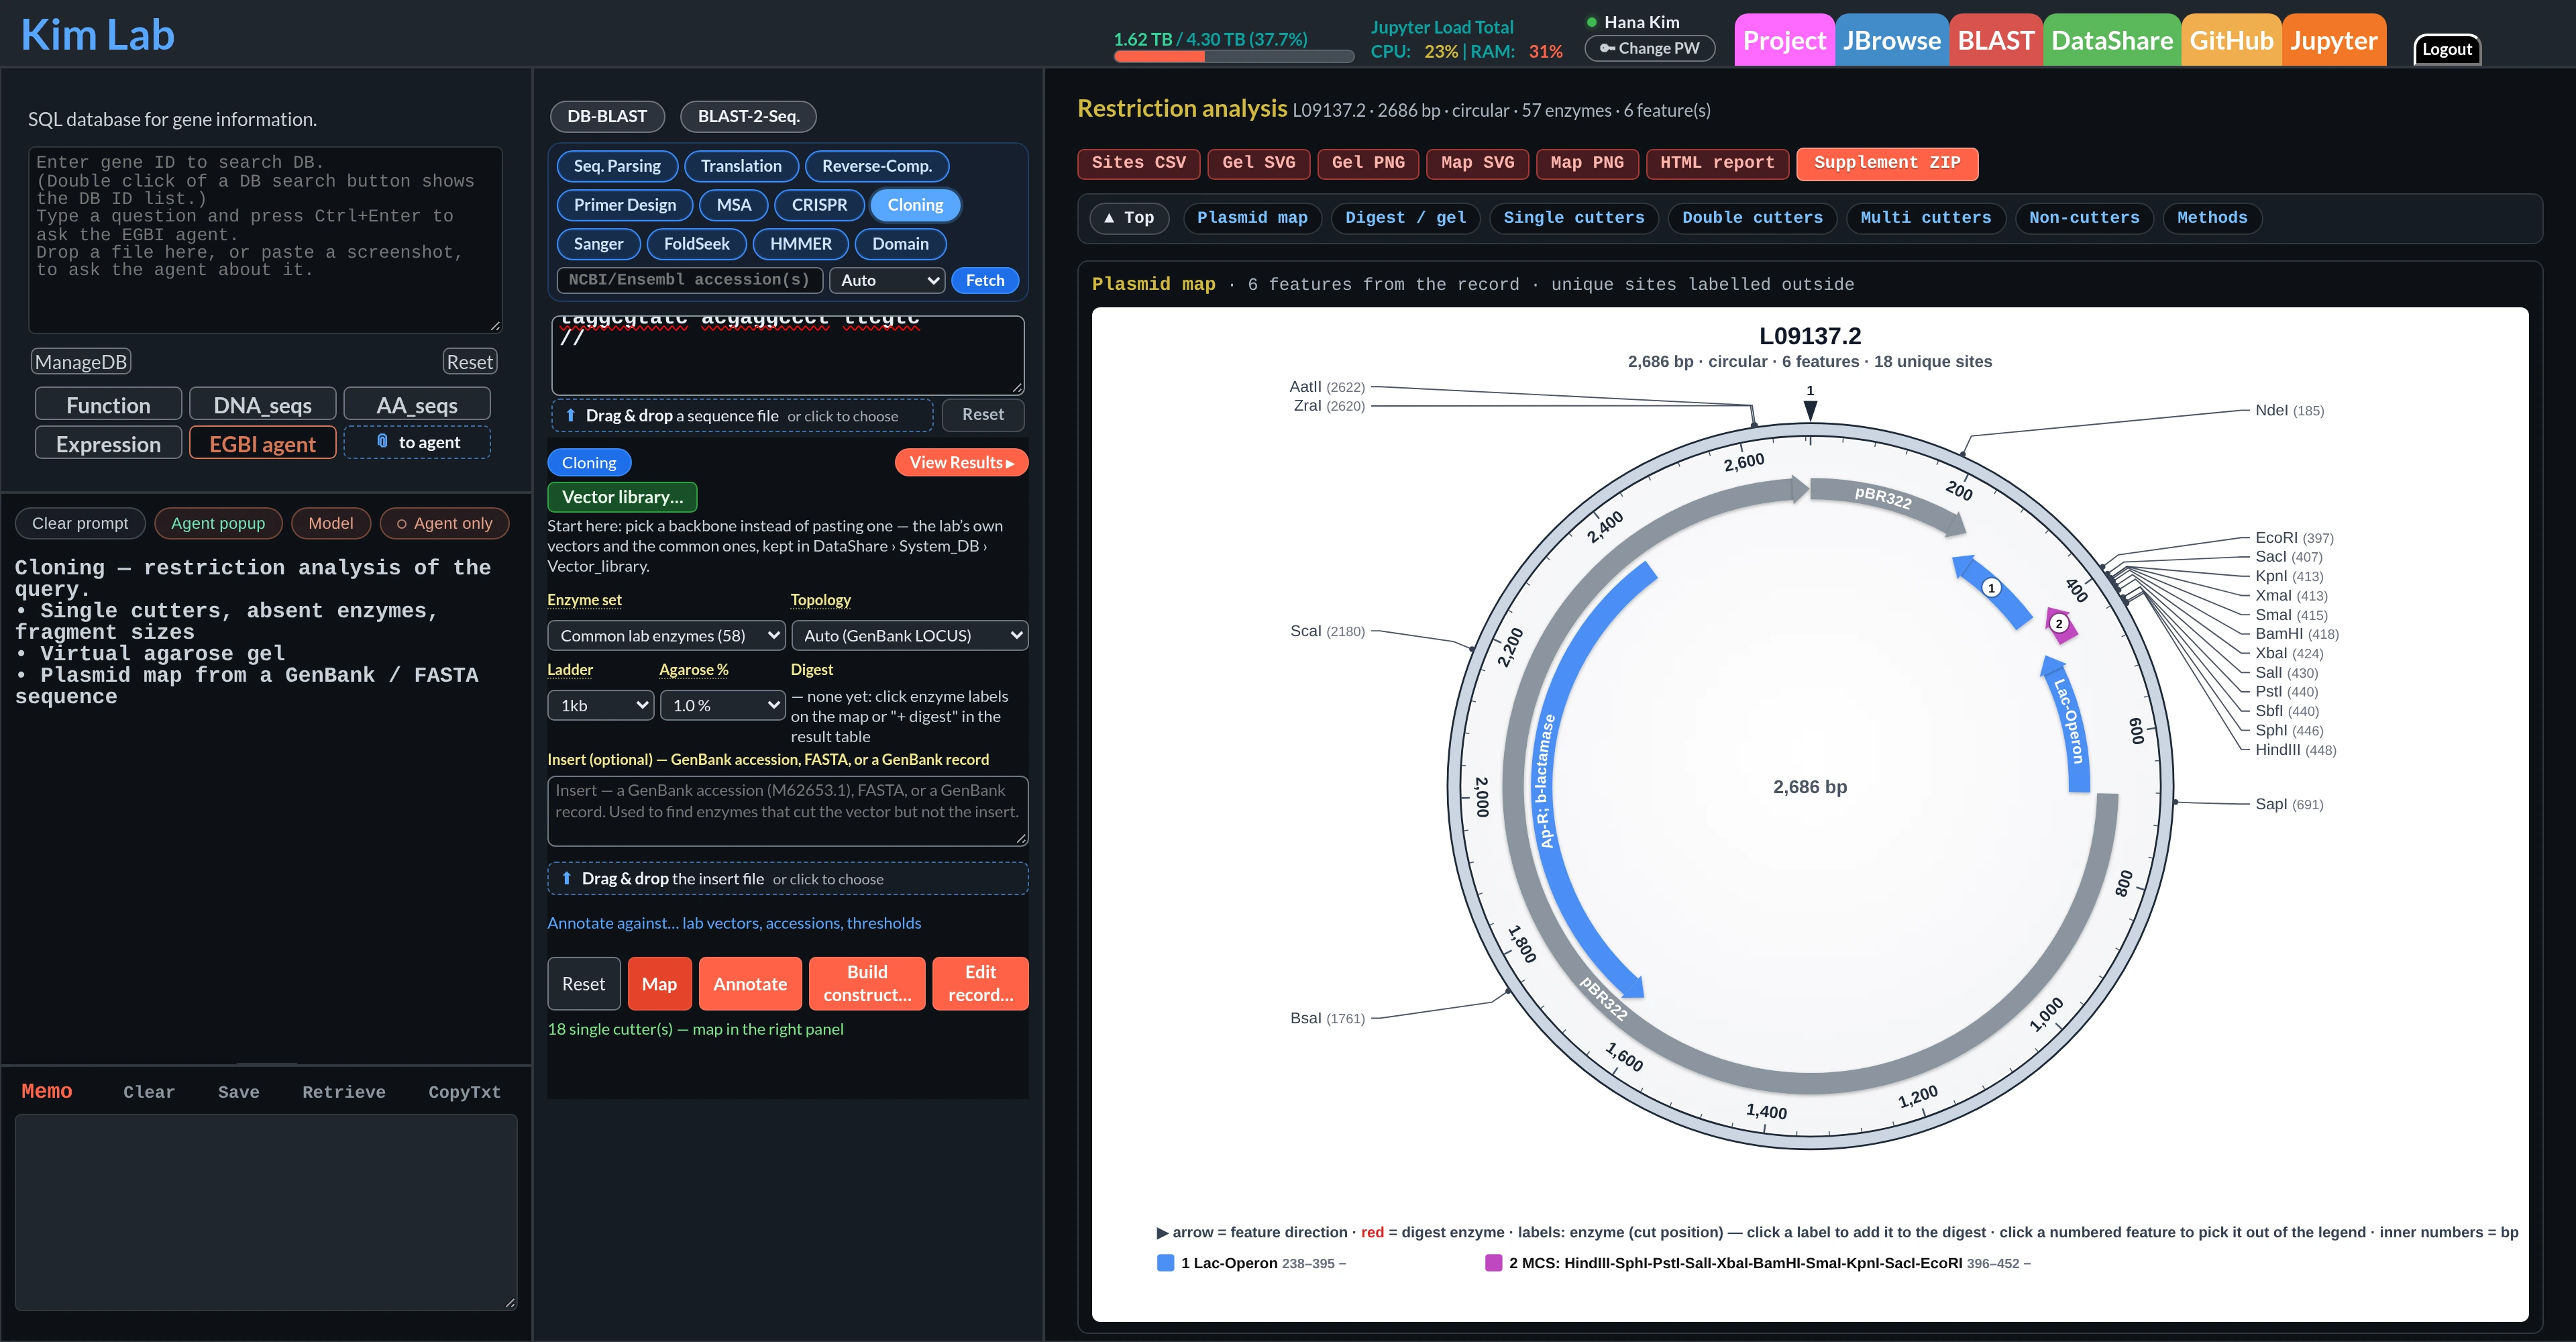Click the Insert sequence text area

[x=788, y=811]
